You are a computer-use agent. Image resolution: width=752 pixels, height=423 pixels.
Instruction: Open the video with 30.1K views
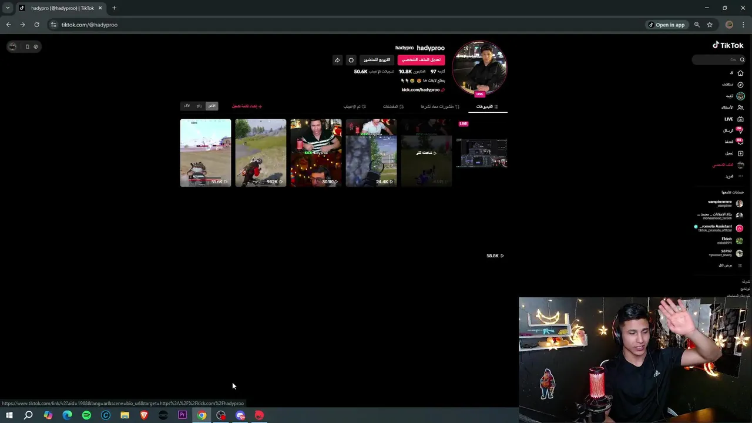tap(316, 153)
